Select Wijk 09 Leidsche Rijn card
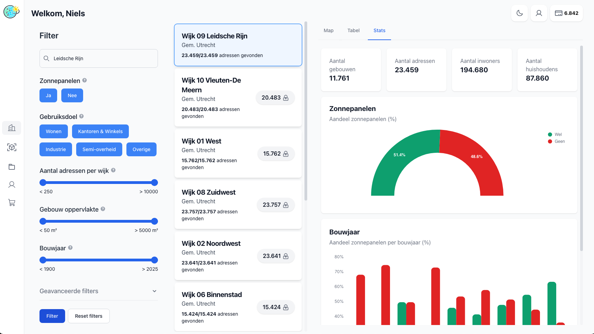The image size is (594, 334). 238,45
